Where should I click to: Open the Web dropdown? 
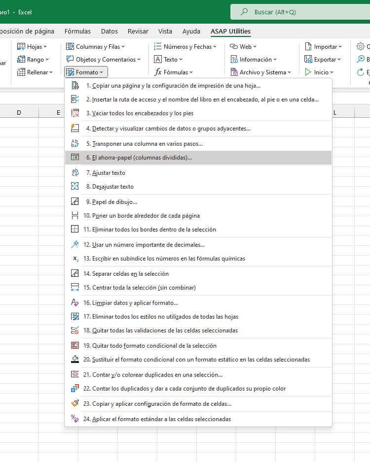click(x=243, y=47)
